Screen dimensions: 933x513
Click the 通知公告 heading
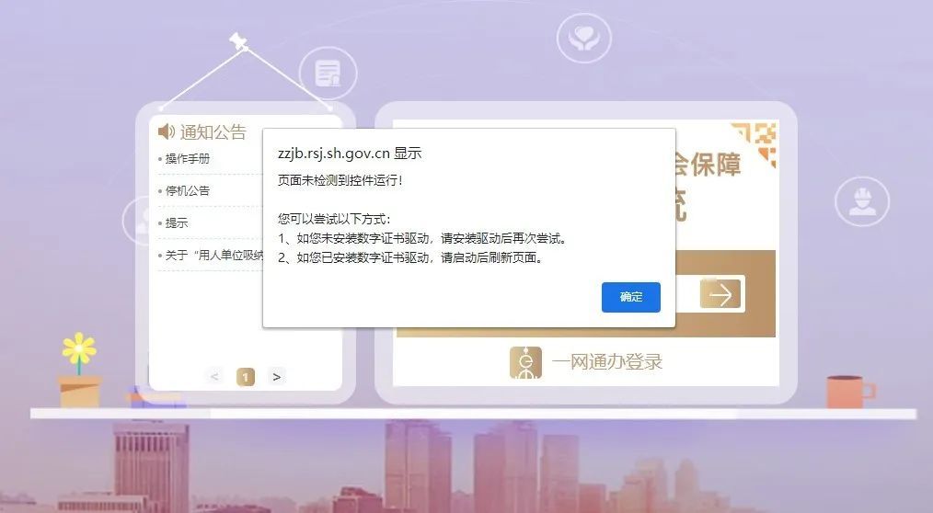(213, 132)
